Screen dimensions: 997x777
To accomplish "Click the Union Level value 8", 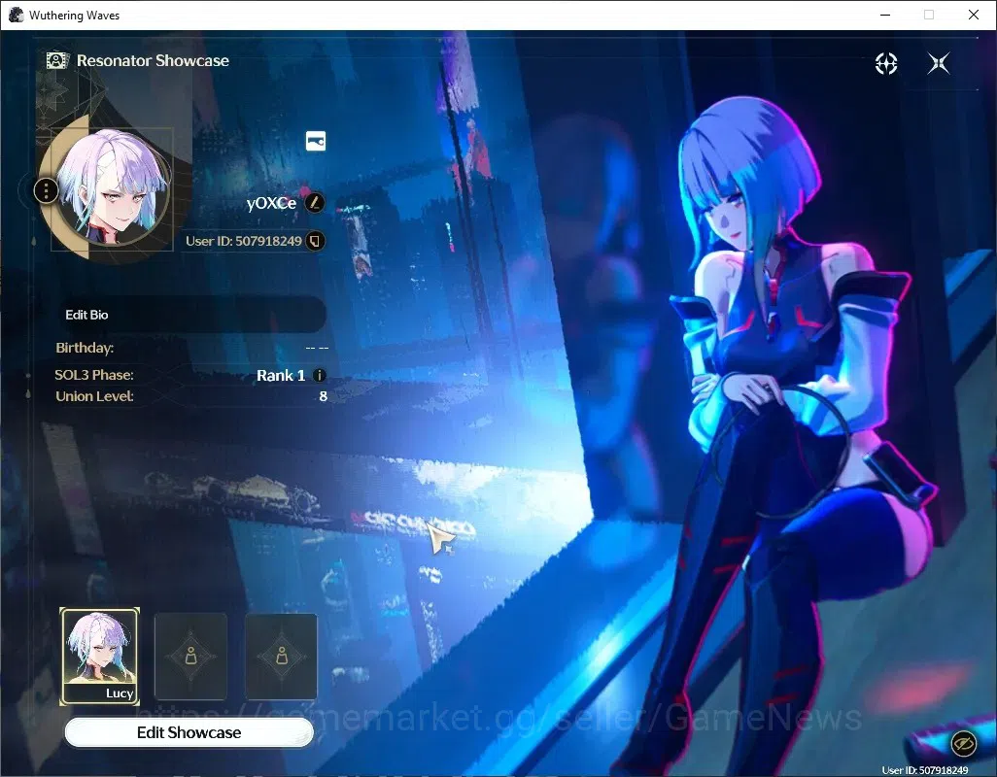I will [x=323, y=396].
